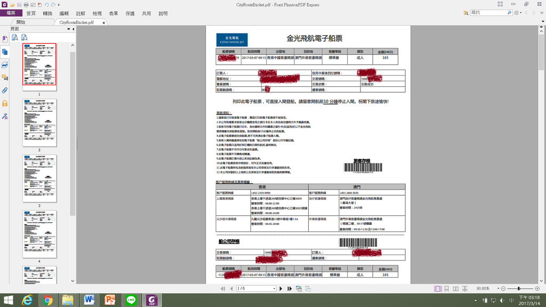
Task: Enable facing pages view mode
Action: 455,288
